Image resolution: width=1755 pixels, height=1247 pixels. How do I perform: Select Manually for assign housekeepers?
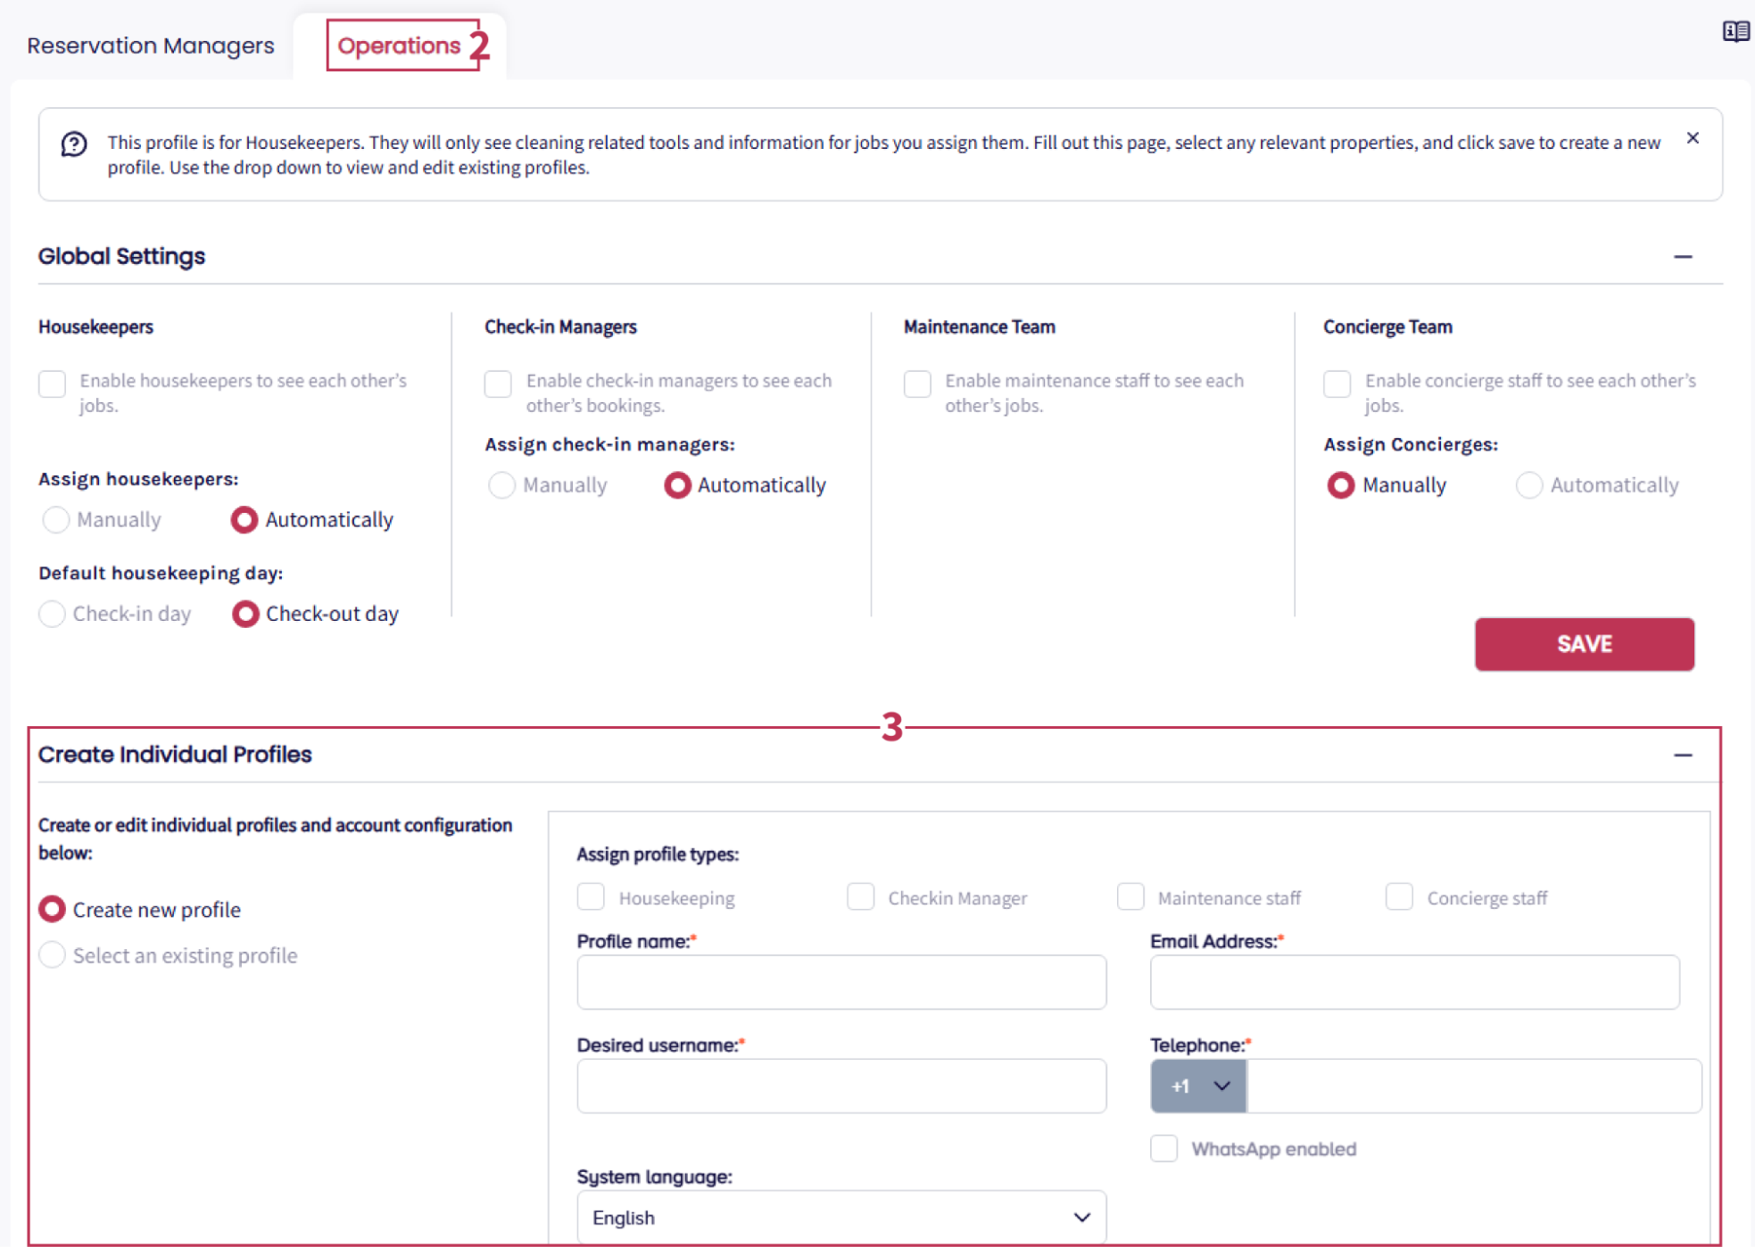(56, 520)
